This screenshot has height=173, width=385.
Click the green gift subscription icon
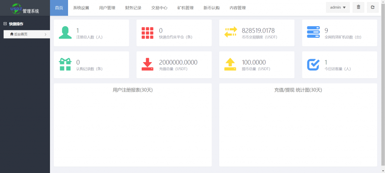[65, 64]
